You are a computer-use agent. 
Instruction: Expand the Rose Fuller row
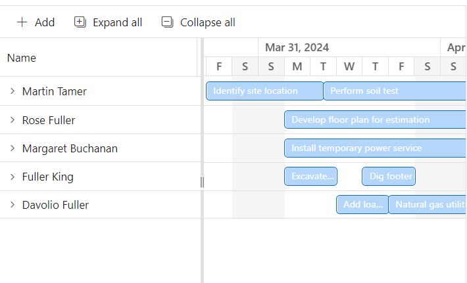coord(12,120)
